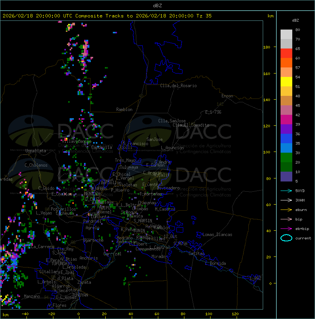Pick the light gray top swatch of scale

pos(286,34)
